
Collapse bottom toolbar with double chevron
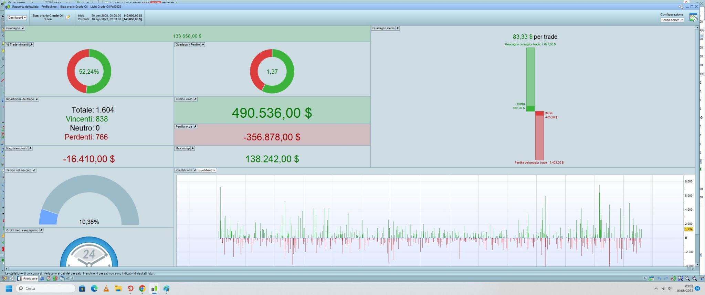[67, 278]
